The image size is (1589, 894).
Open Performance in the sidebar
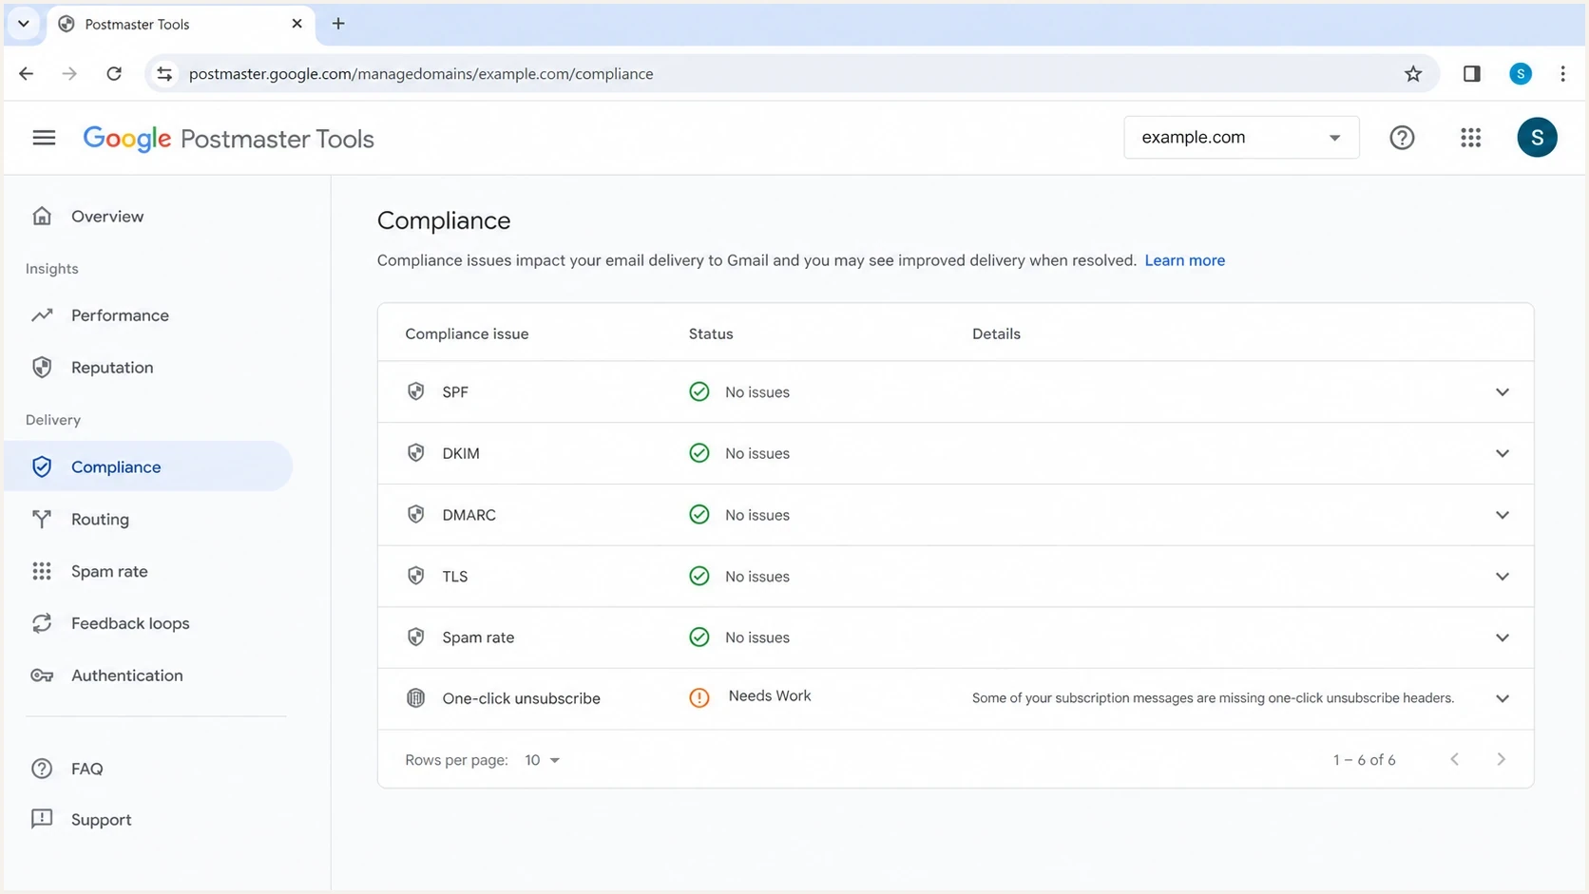point(120,315)
